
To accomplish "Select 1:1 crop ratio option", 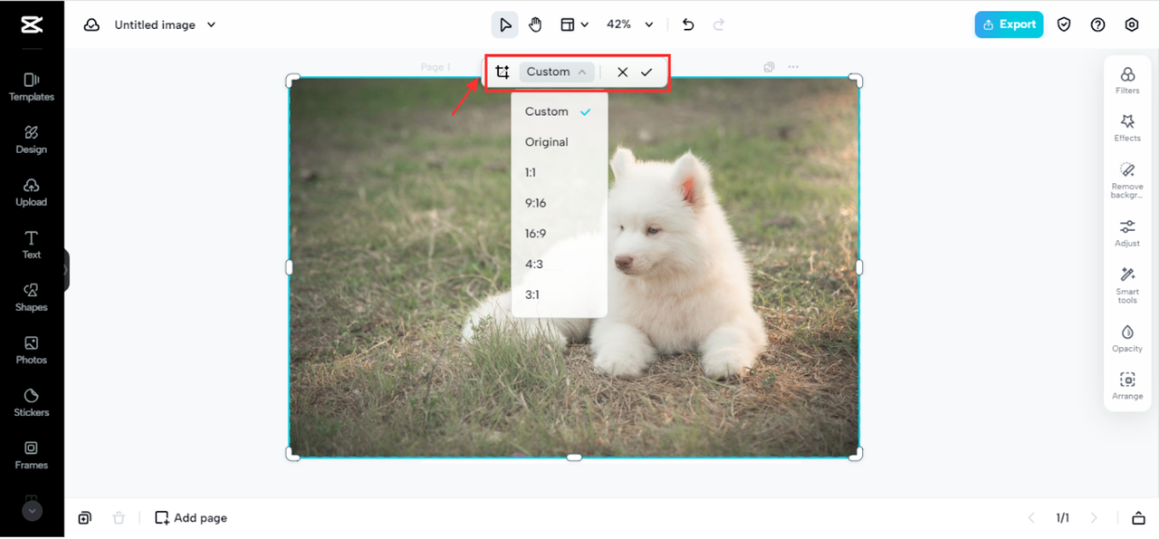I will click(x=560, y=172).
